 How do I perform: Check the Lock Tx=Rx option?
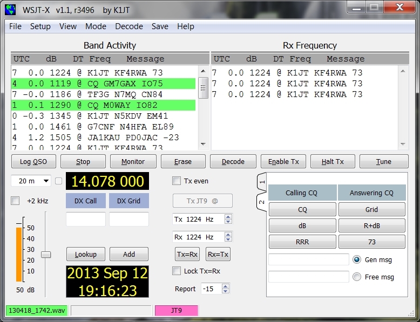pyautogui.click(x=176, y=271)
